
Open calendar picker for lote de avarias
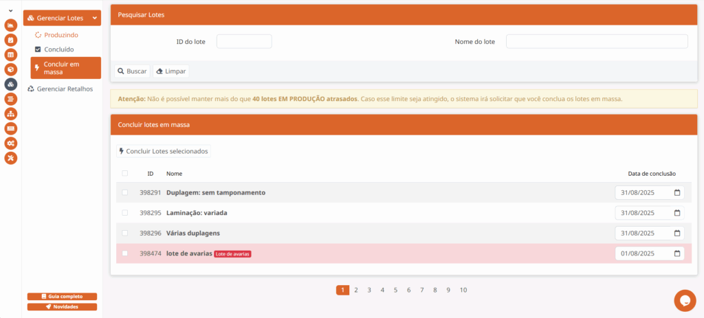point(676,253)
